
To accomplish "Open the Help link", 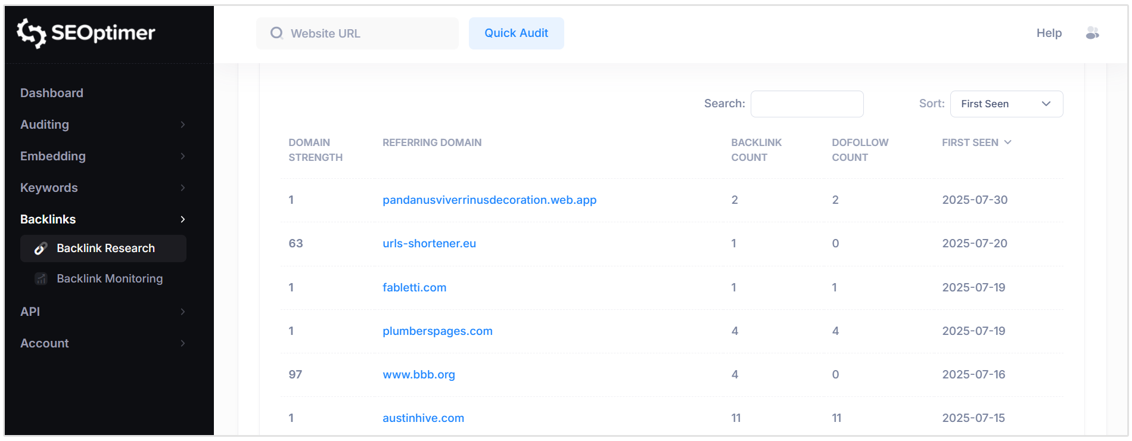I will point(1049,33).
